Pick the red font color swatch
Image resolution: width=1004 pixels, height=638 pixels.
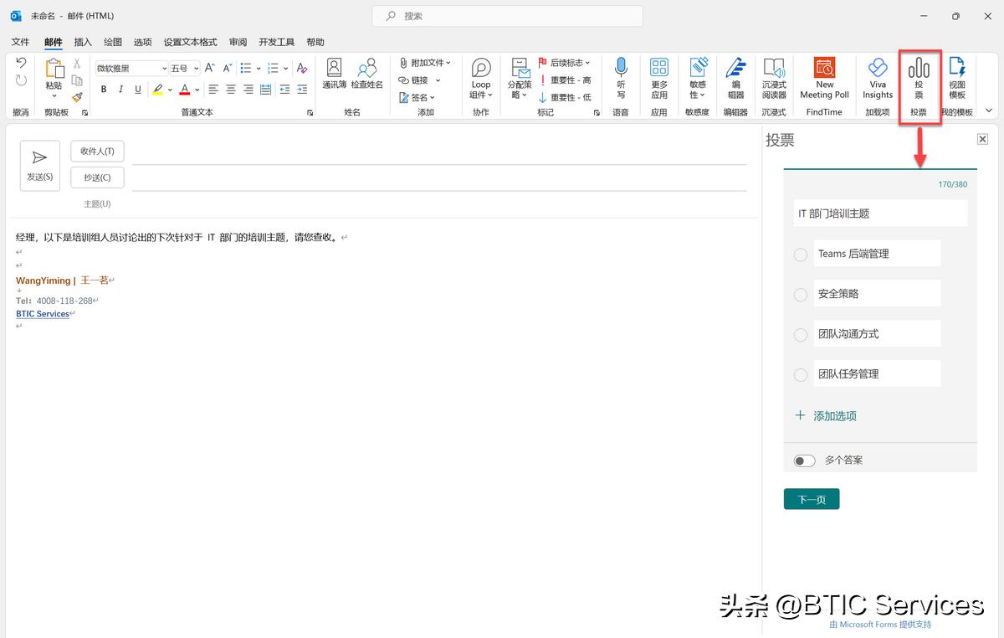185,89
